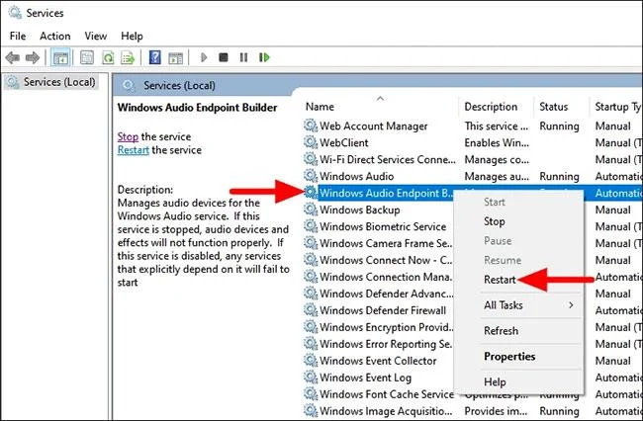
Task: Open the blue Help book toolbar icon
Action: point(154,57)
